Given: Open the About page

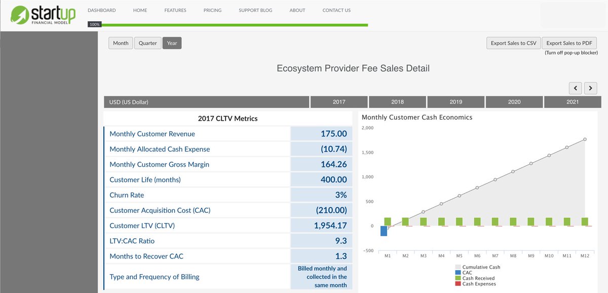Looking at the screenshot, I should click(297, 10).
